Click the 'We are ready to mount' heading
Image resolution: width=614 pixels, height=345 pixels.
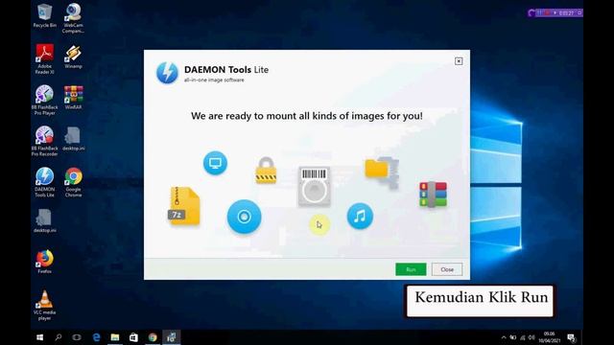tap(307, 116)
